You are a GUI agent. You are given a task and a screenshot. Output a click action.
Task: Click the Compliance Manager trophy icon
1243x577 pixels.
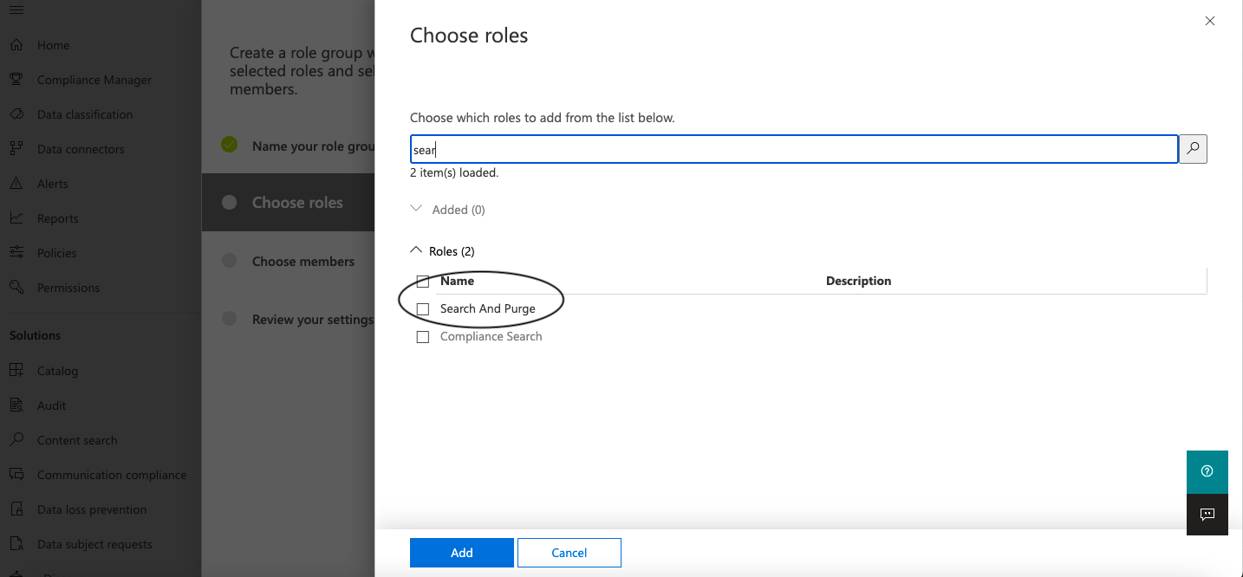tap(16, 80)
